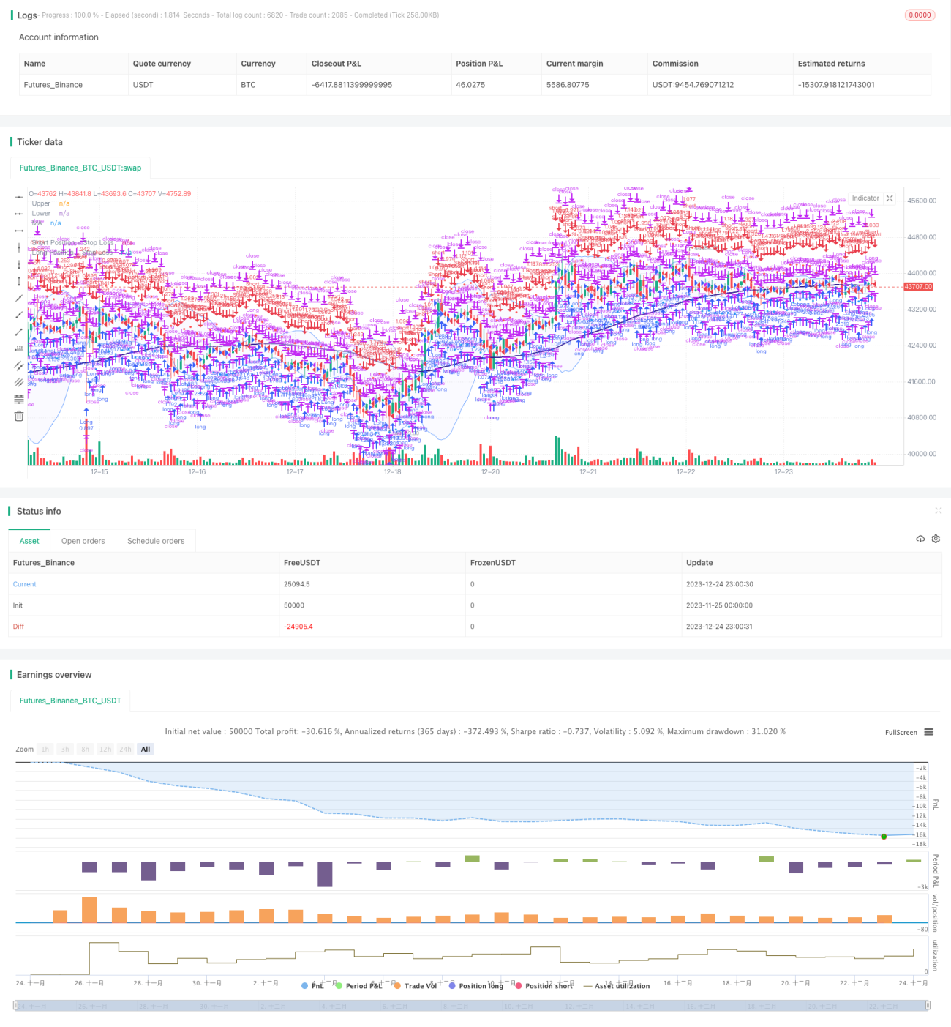Select the price line tool labeled 123
The width and height of the screenshot is (951, 1027).
point(19,348)
